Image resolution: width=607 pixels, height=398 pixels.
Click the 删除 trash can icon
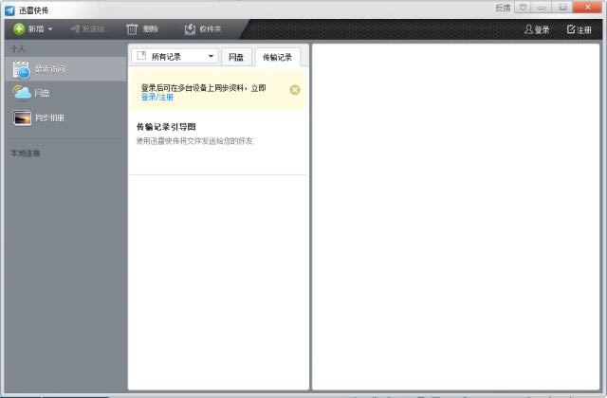pyautogui.click(x=132, y=29)
